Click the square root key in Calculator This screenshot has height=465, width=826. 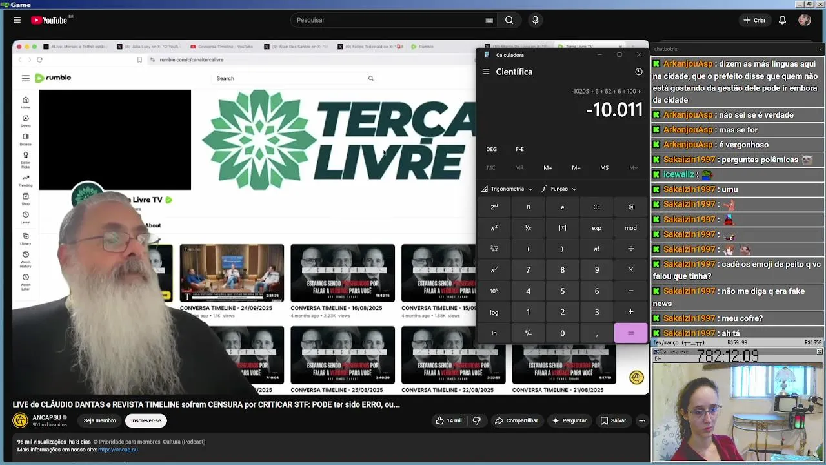point(494,249)
